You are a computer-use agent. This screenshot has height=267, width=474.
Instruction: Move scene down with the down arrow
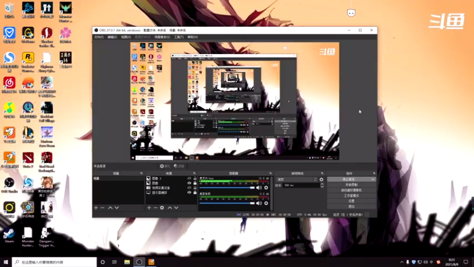pos(117,208)
